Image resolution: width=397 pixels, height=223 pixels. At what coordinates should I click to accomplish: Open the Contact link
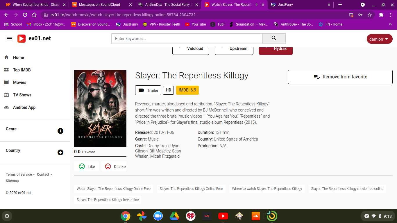coord(43,175)
